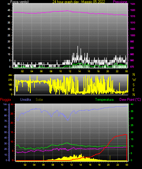The width and height of the screenshot is (142, 169).
Task: Click pressure axis value '1010'
Action: tap(133, 23)
